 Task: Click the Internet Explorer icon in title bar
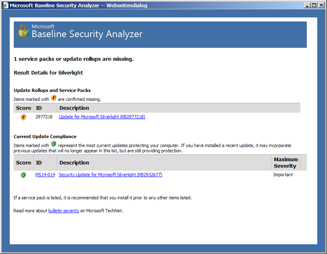pyautogui.click(x=5, y=6)
